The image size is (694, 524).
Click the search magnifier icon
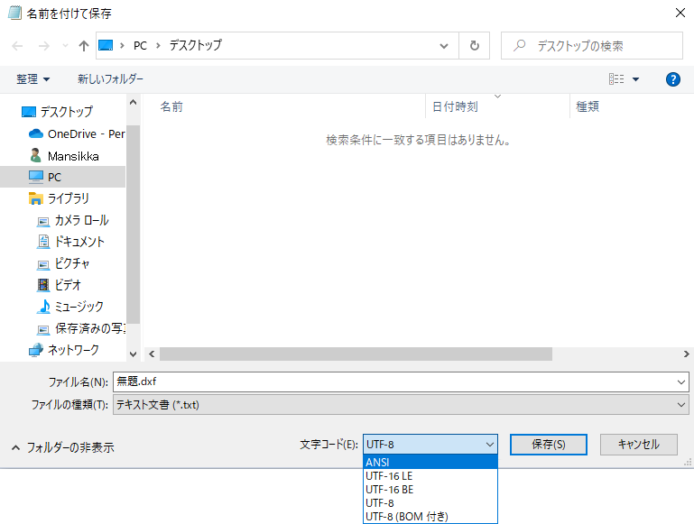click(x=519, y=45)
